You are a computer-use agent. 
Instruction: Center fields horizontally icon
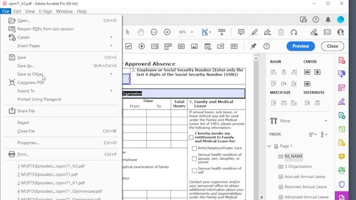click(x=307, y=72)
